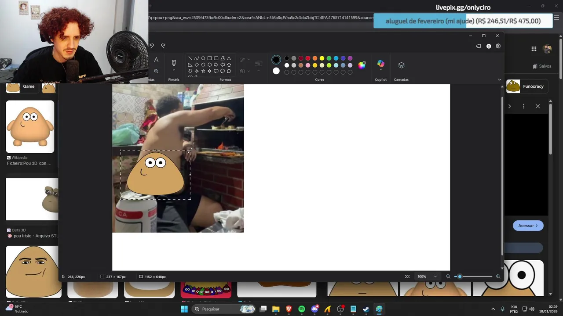Open Paint settings gear

coord(498,46)
